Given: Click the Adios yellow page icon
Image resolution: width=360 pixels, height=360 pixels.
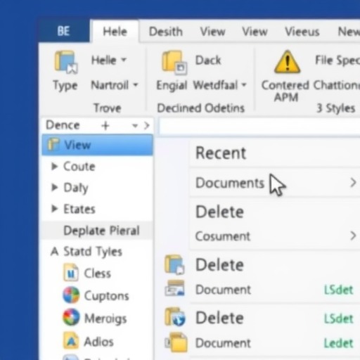Looking at the screenshot, I should [x=71, y=340].
